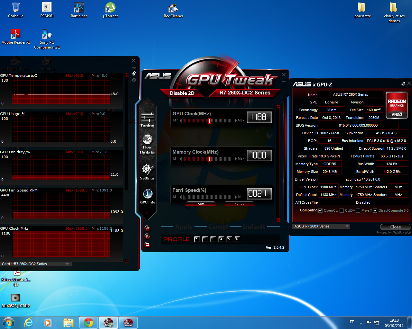Image resolution: width=412 pixels, height=329 pixels.
Task: Click the GPU Clock slider handle
Action: click(210, 121)
